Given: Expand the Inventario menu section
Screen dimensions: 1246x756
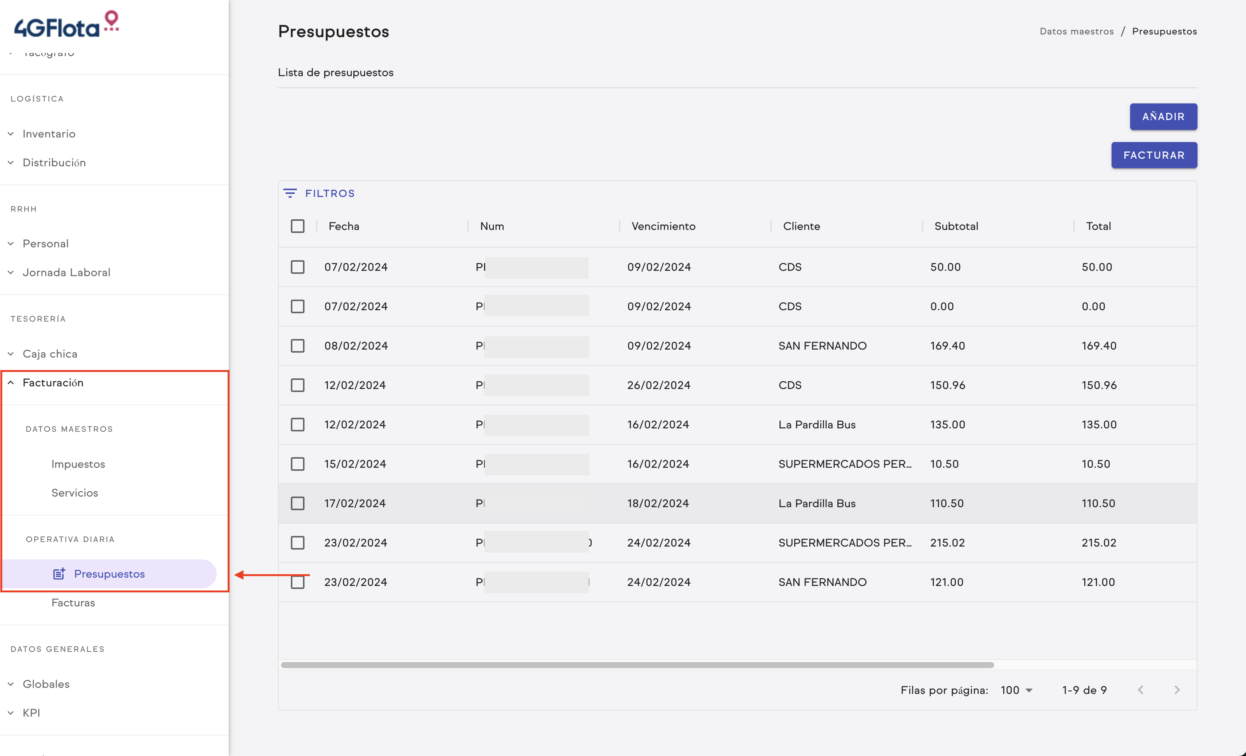Looking at the screenshot, I should click(x=48, y=133).
